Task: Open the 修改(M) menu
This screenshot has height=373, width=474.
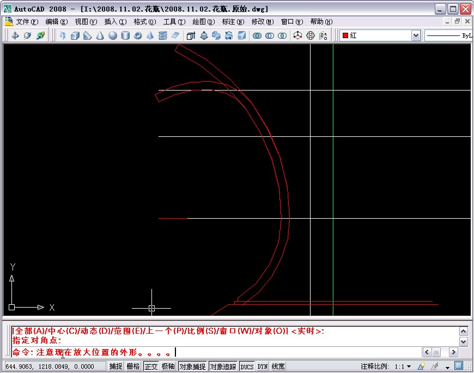Action: tap(263, 22)
